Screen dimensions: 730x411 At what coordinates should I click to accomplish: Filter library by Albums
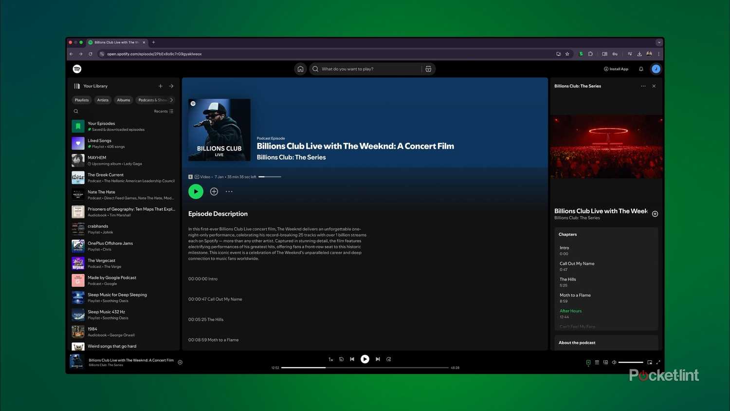click(124, 100)
